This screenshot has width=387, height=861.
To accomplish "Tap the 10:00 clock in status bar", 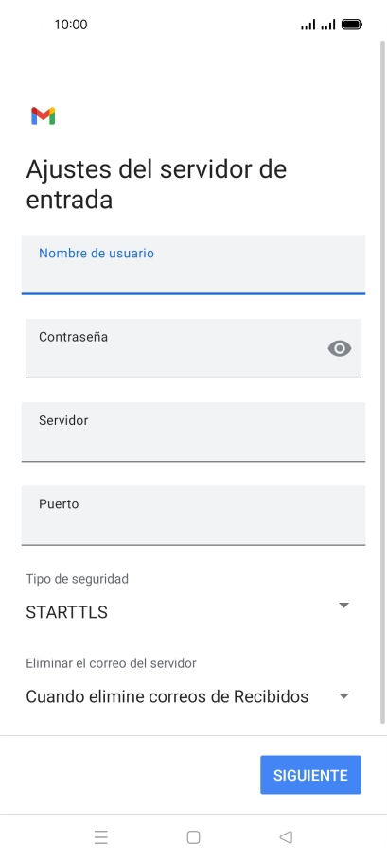I will click(x=71, y=25).
